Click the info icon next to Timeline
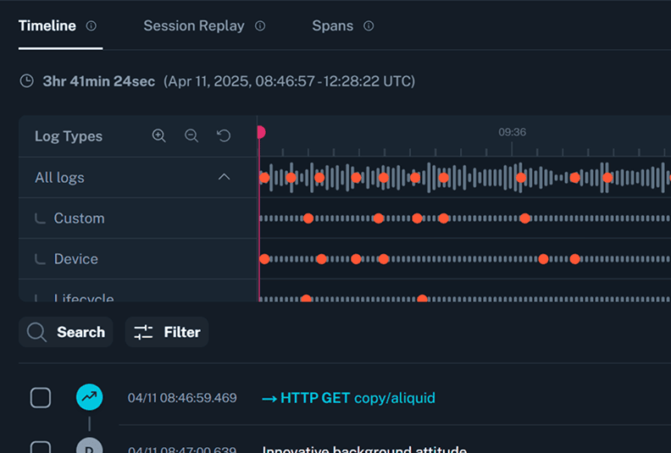671x453 pixels. 91,26
